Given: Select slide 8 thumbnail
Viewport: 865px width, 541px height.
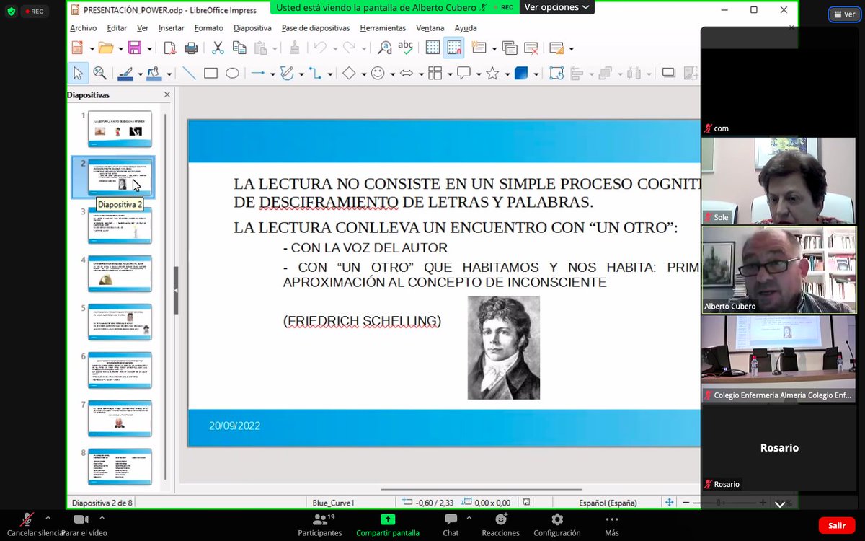Looking at the screenshot, I should click(x=120, y=467).
